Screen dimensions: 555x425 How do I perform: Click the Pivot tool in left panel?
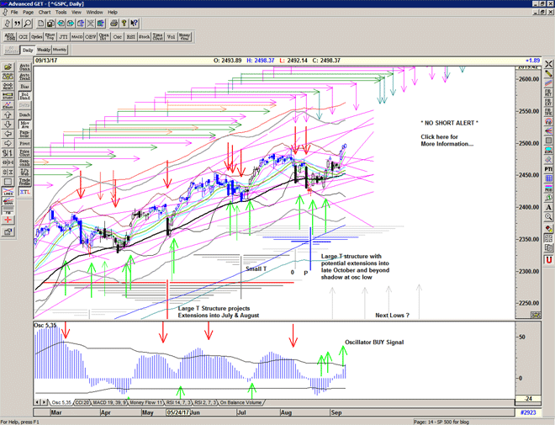pos(25,144)
